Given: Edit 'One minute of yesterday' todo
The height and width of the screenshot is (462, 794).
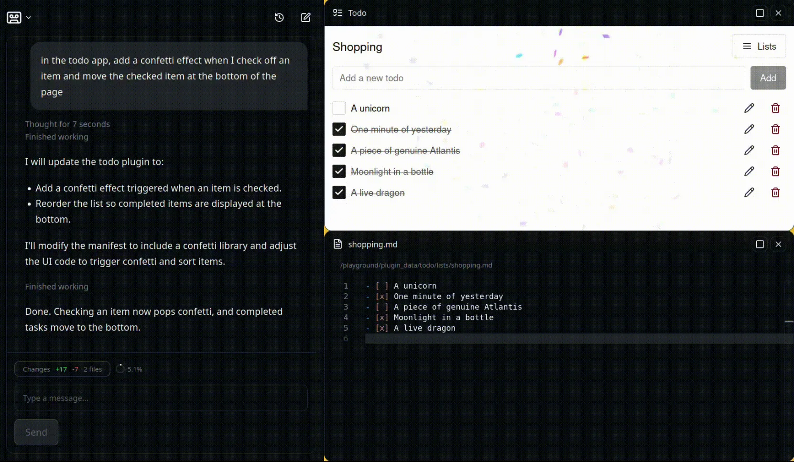Looking at the screenshot, I should 749,129.
